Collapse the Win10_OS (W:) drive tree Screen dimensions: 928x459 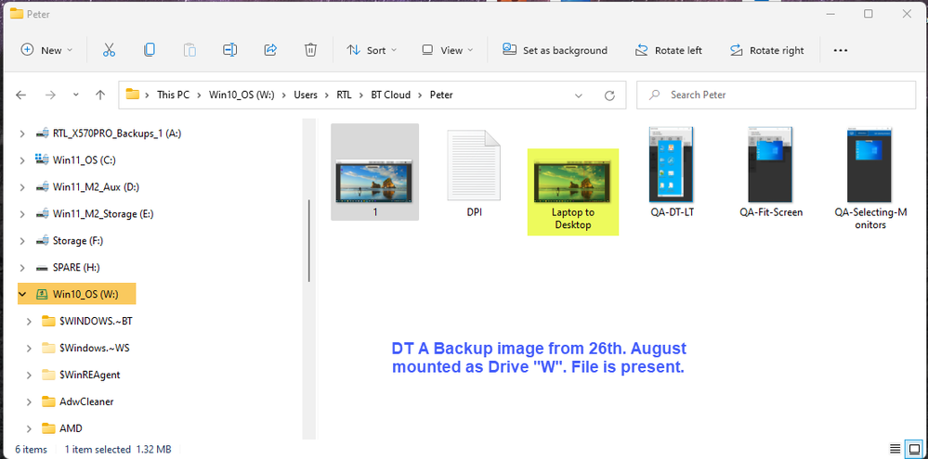click(22, 295)
